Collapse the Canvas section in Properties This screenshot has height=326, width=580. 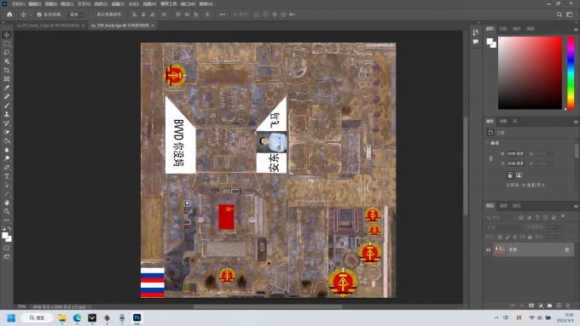(x=487, y=143)
